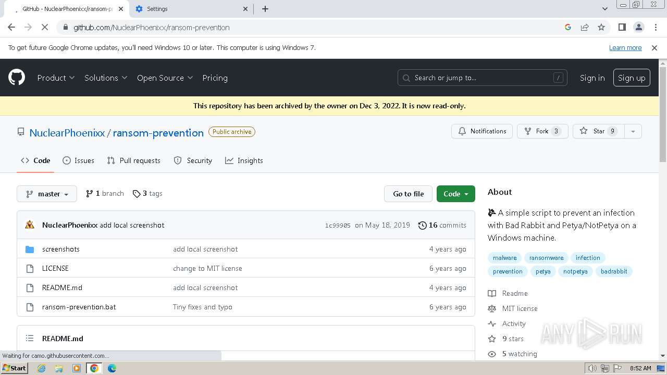Open the NuclearPhoenixx owner link
Viewport: 667px width, 375px height.
coord(67,132)
